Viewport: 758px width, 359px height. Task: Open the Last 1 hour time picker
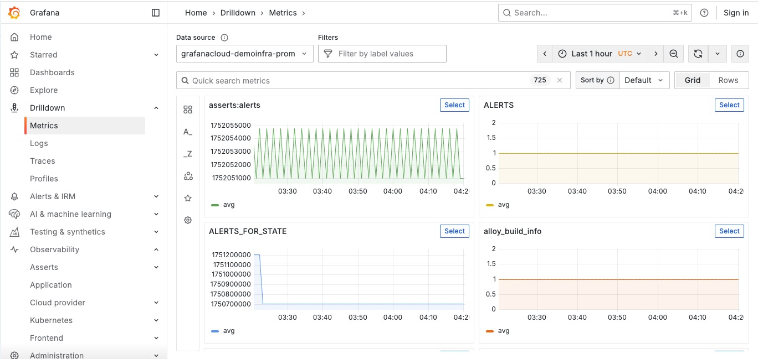pyautogui.click(x=600, y=54)
